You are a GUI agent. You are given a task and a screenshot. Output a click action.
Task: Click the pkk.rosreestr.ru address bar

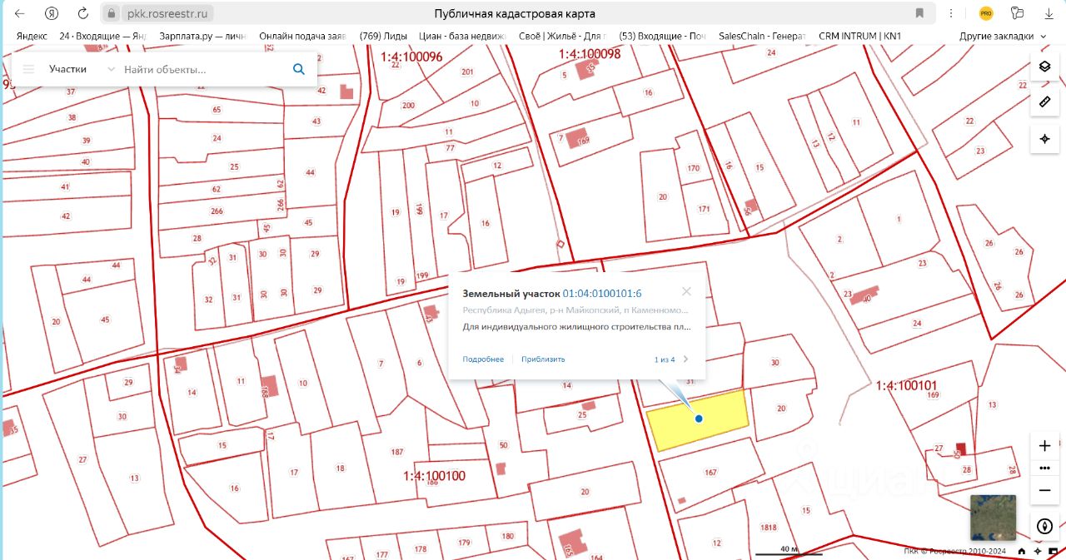168,13
